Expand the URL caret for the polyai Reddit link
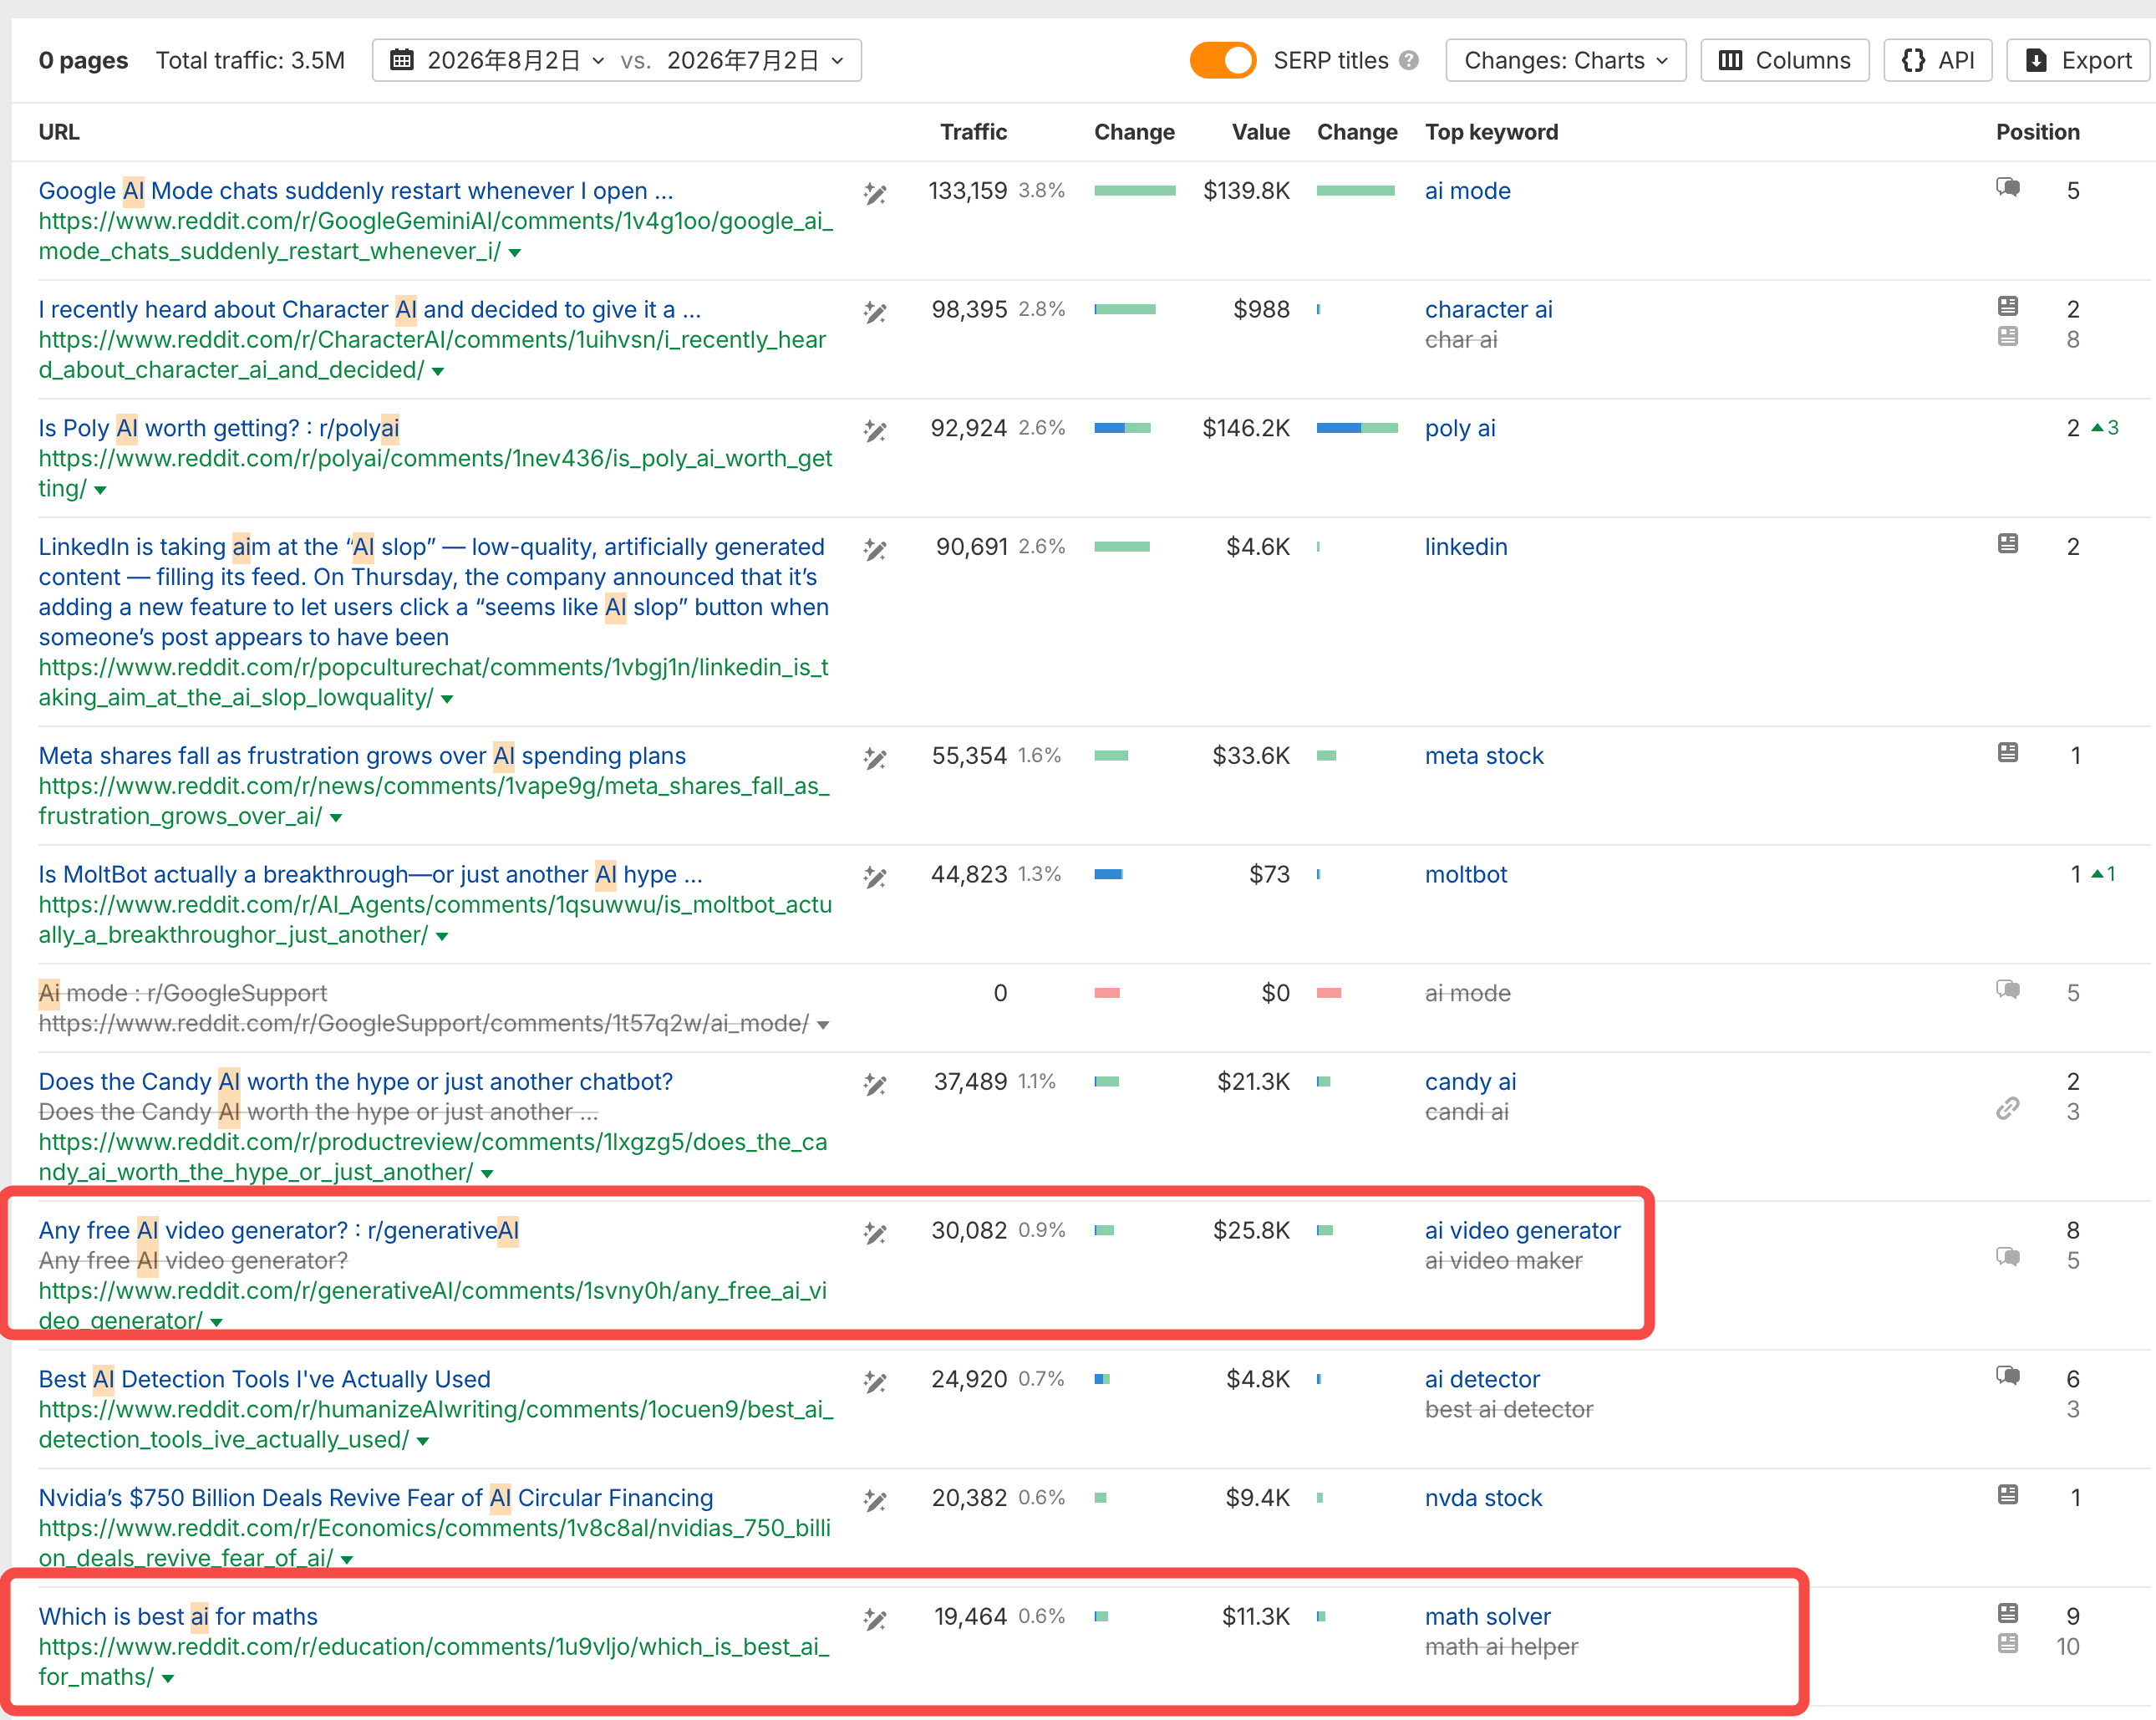2156x1720 pixels. pyautogui.click(x=100, y=491)
